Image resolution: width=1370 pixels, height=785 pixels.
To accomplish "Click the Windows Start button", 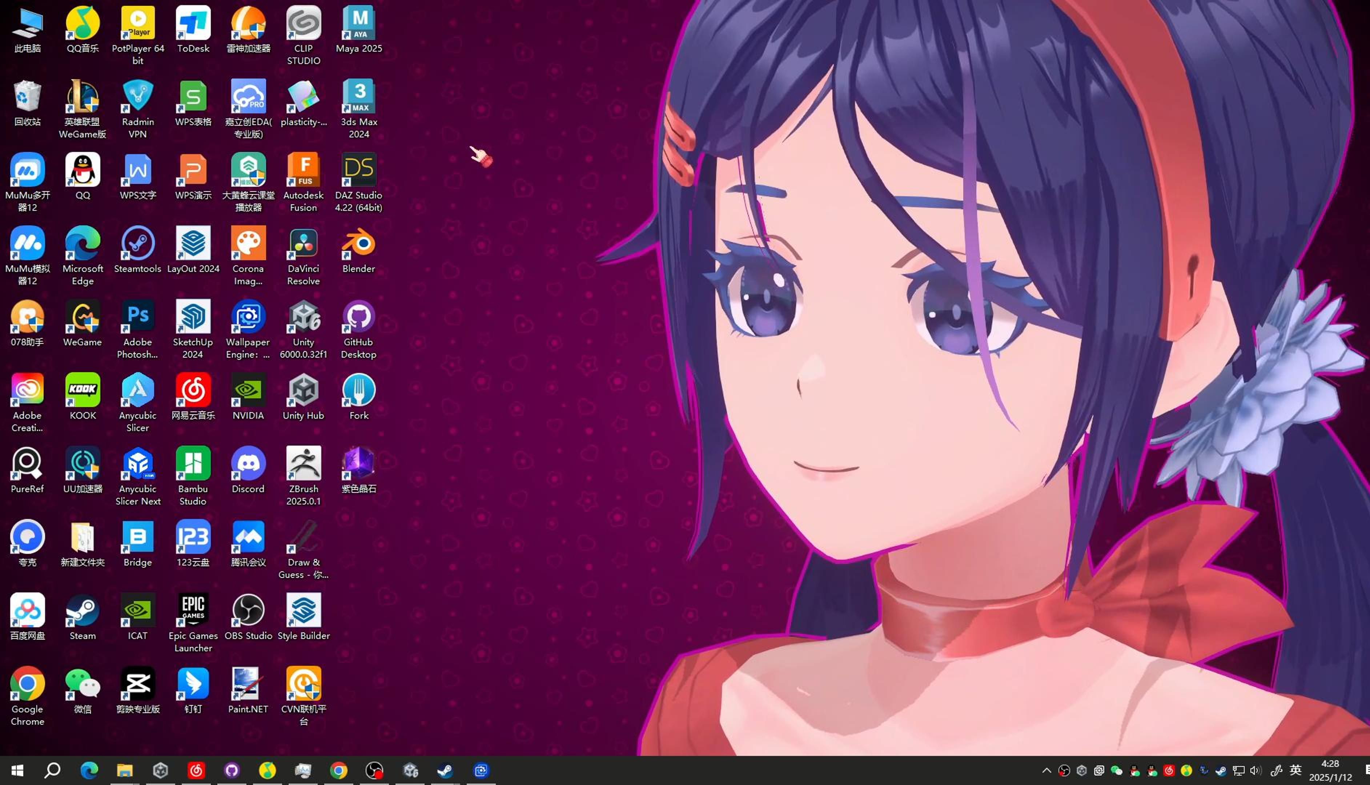I will [17, 770].
